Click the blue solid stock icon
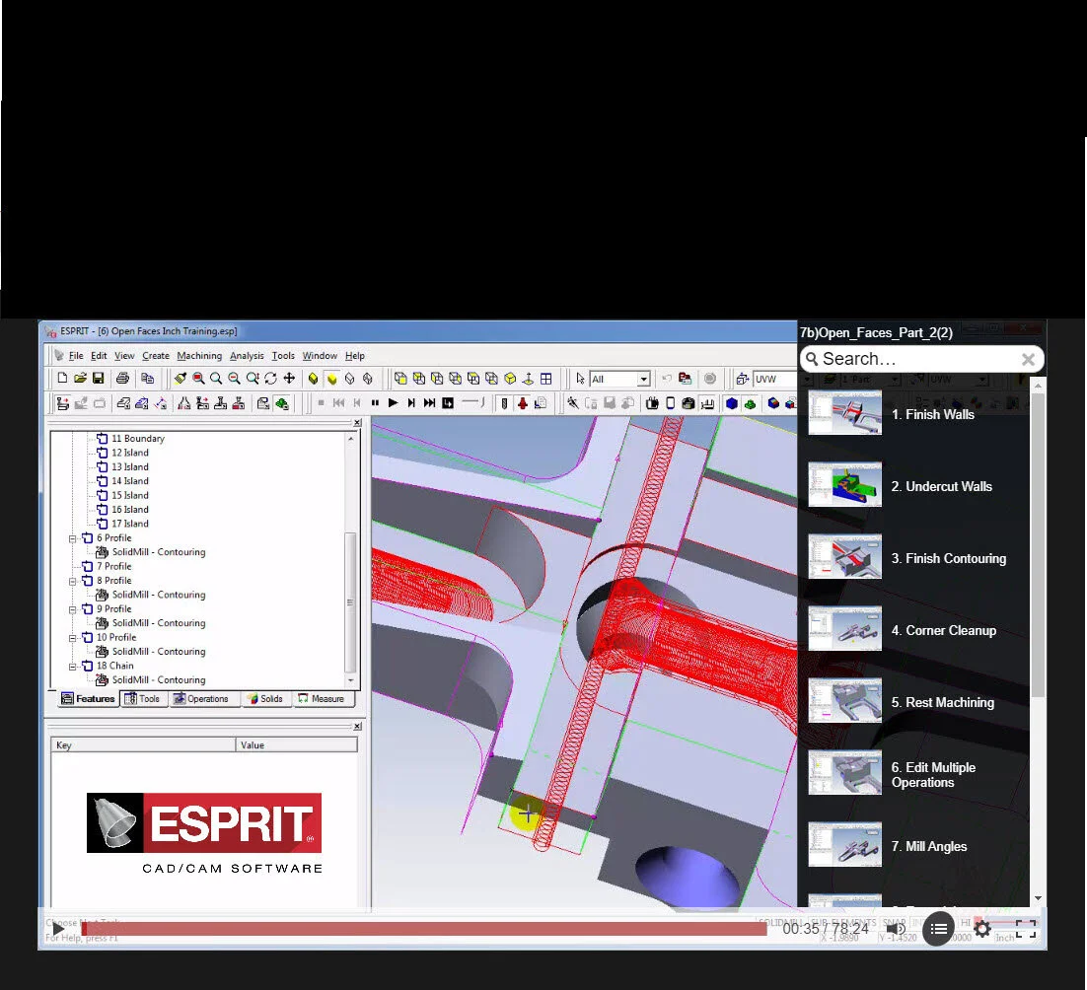This screenshot has height=990, width=1087. point(731,403)
